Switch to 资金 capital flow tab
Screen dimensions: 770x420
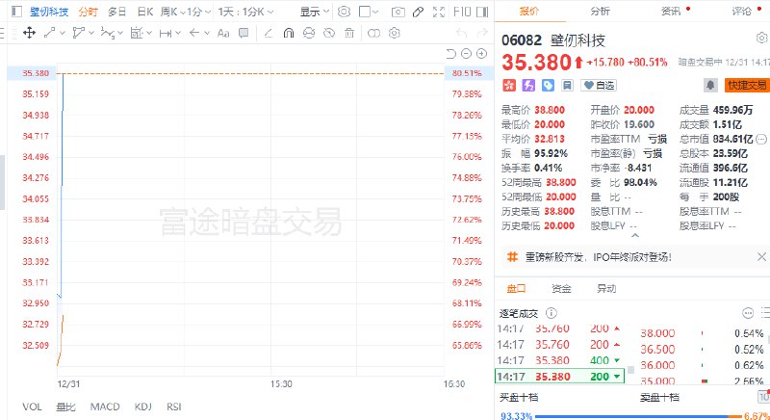coord(561,288)
